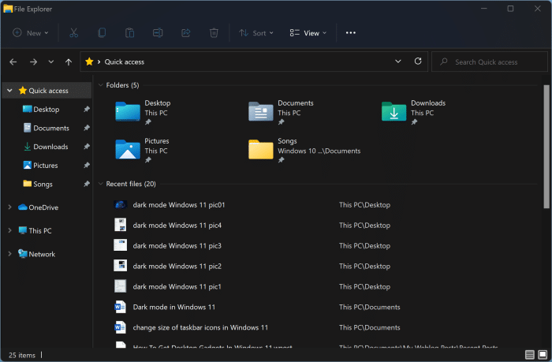Click the Paste clipboard icon

[129, 33]
